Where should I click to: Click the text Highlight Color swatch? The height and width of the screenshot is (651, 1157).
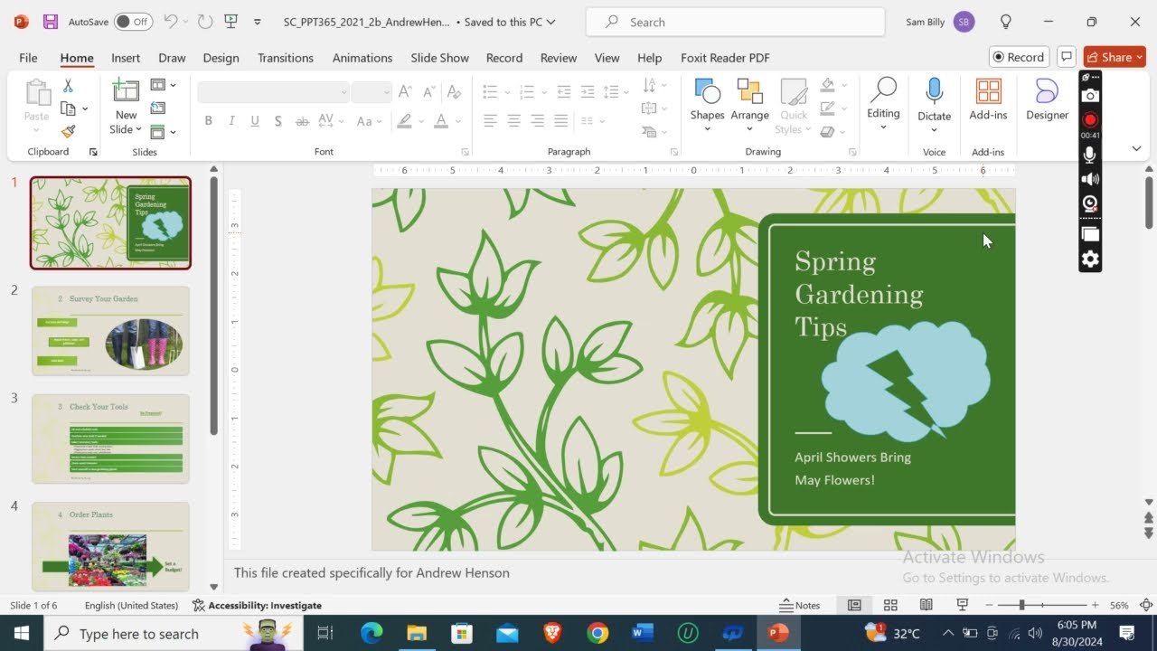pos(404,121)
